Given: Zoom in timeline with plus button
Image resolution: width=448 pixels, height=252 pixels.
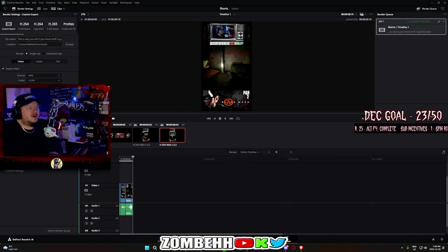Looking at the screenshot, I should click(x=291, y=152).
